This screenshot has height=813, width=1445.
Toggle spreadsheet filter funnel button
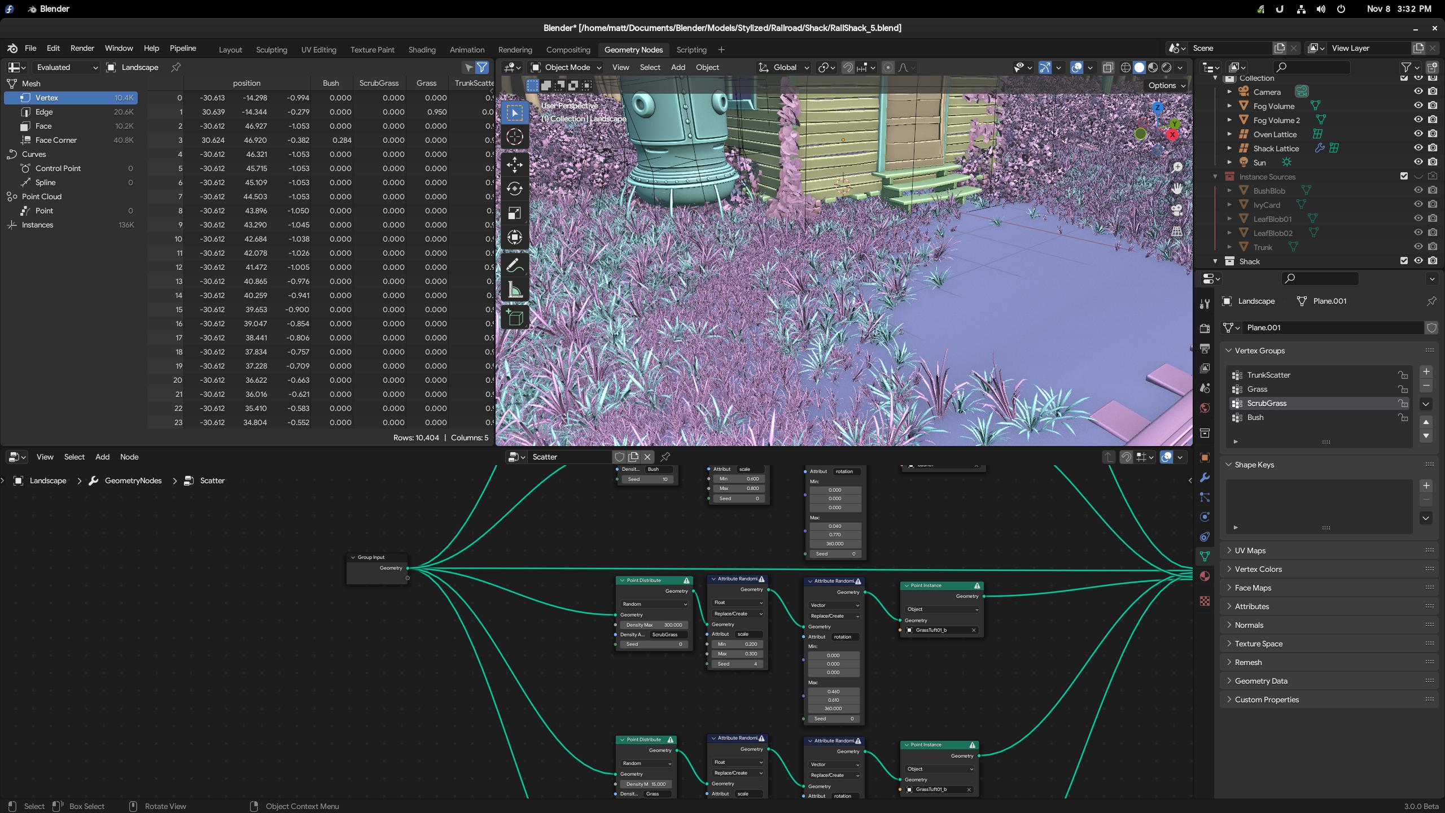coord(482,67)
